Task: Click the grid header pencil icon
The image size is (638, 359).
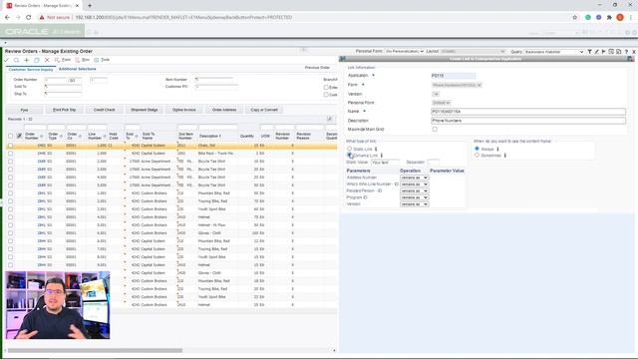Action: pyautogui.click(x=19, y=136)
